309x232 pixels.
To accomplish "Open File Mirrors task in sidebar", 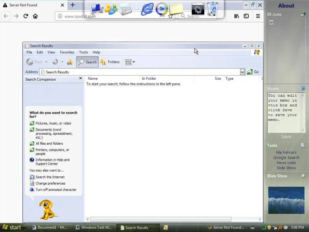I will pos(286,152).
